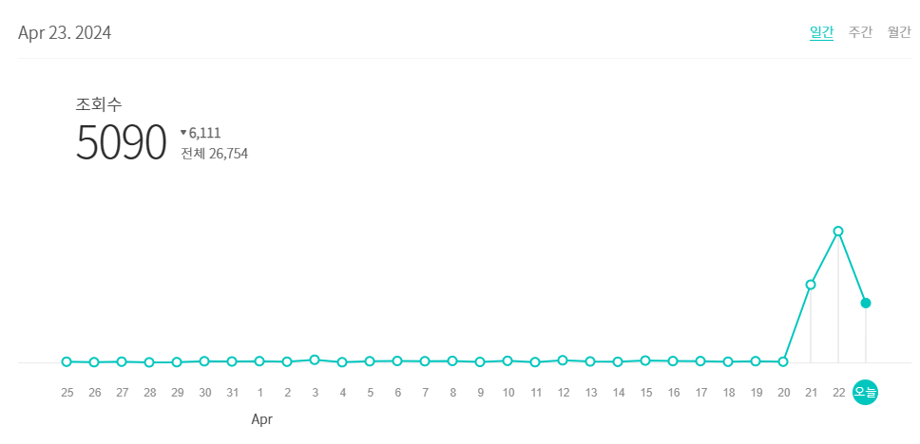The height and width of the screenshot is (444, 920).
Task: Select the data point for day 21
Action: (x=811, y=285)
